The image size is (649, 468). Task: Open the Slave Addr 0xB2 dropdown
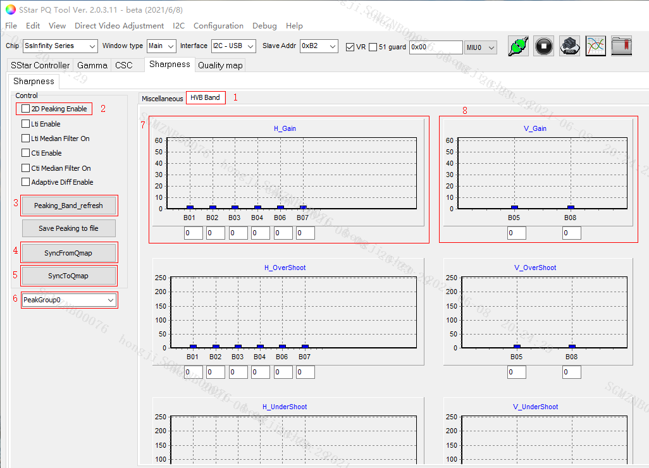tap(319, 46)
